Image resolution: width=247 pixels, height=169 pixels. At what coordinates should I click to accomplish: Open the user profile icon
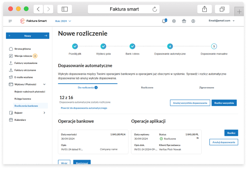coord(193,21)
